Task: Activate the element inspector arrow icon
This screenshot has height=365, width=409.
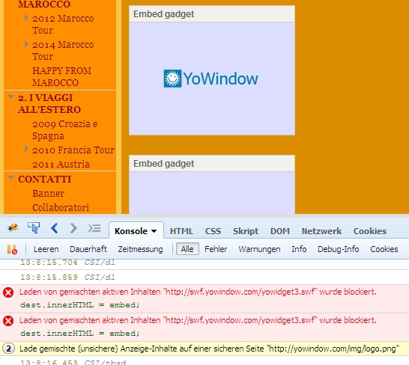Action: coord(34,228)
